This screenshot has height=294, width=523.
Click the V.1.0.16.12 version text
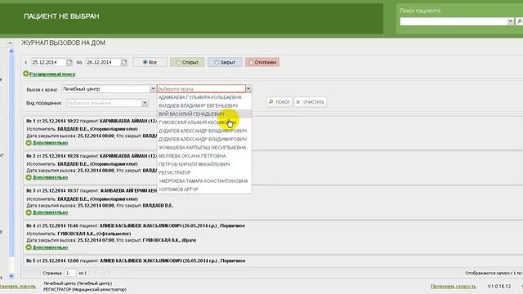pos(499,287)
